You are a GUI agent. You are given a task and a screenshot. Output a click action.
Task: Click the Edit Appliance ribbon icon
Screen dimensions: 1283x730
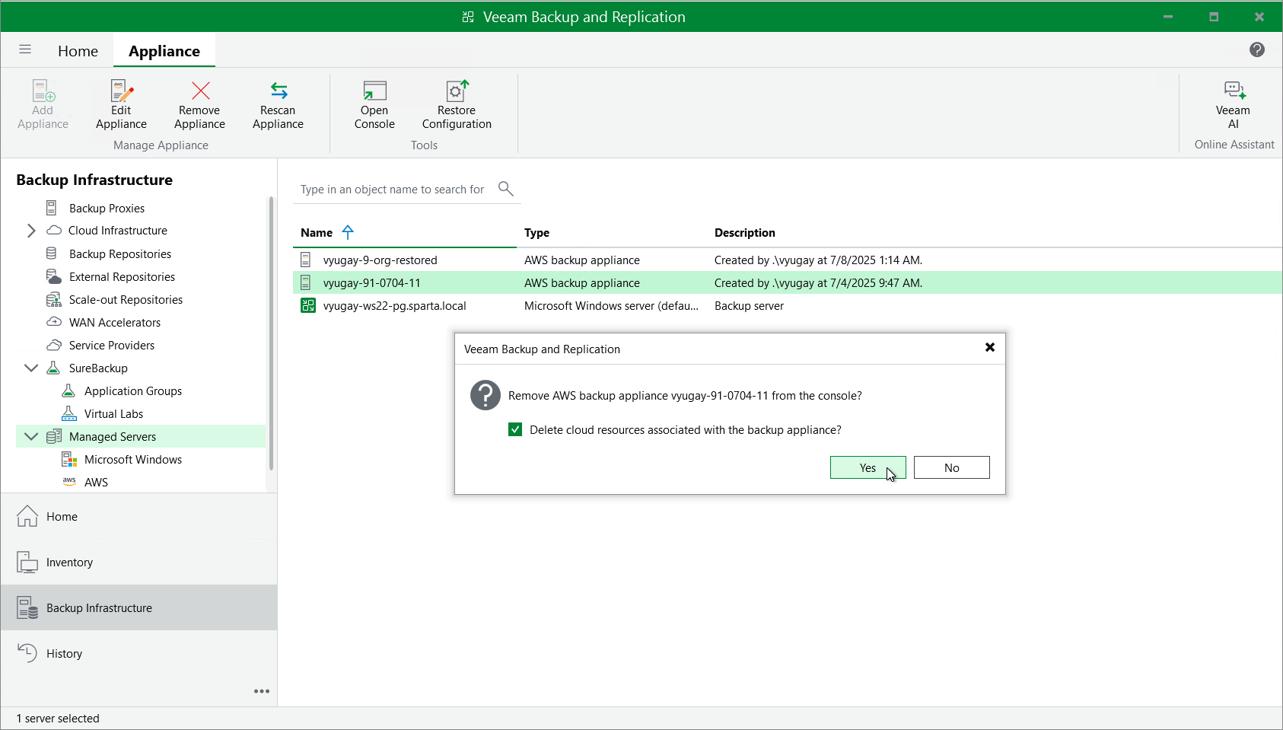tap(121, 92)
